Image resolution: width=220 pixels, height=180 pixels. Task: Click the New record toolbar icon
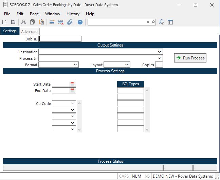[4, 22]
